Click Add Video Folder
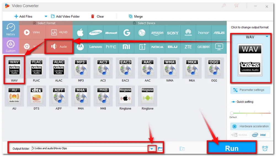 tap(65, 17)
